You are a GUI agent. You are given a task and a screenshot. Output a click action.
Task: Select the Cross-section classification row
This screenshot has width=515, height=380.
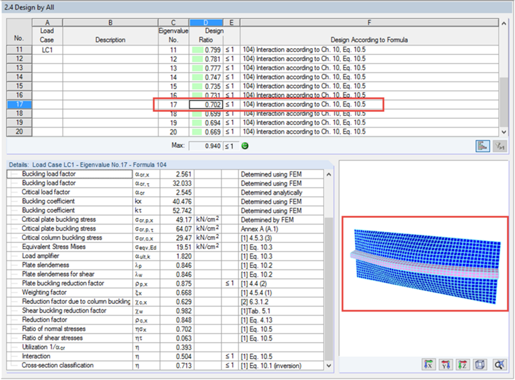click(165, 365)
